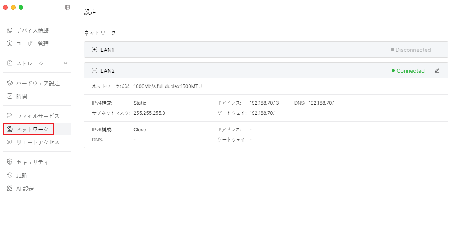
Task: Click the sidebar collapse icon
Action: coord(67,7)
